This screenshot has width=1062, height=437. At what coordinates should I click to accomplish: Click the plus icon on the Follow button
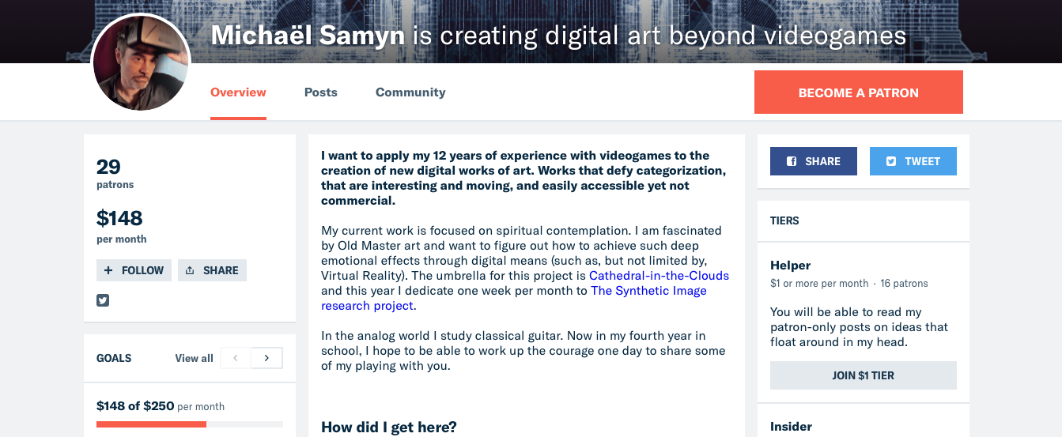pyautogui.click(x=108, y=270)
